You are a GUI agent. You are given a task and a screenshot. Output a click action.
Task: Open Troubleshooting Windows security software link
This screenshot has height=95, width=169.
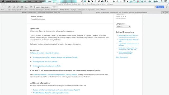click(55, 75)
